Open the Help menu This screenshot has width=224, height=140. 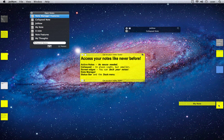point(47,2)
